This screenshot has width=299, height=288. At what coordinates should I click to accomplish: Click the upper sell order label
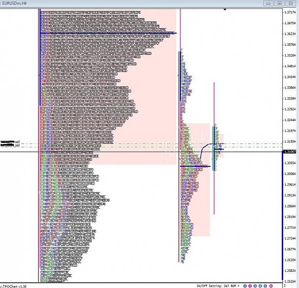10,142
